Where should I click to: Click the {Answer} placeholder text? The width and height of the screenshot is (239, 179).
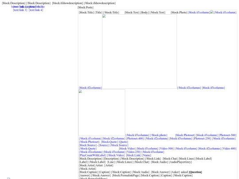(85, 175)
